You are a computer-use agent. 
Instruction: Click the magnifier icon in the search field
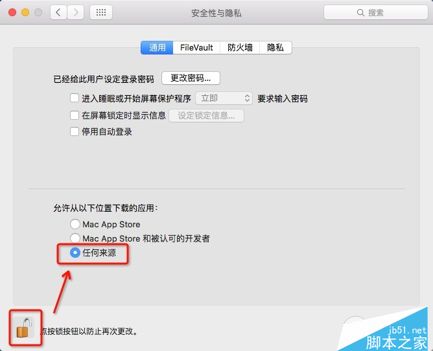coord(360,12)
